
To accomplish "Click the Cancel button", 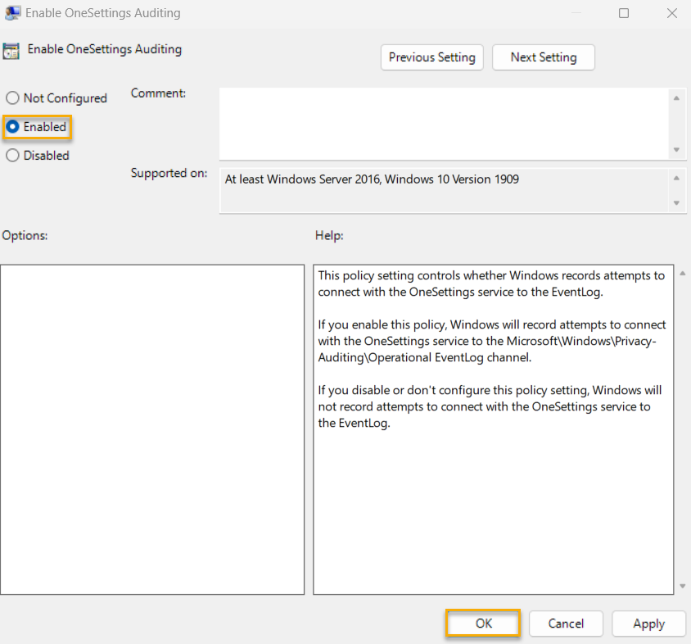I will pos(566,624).
